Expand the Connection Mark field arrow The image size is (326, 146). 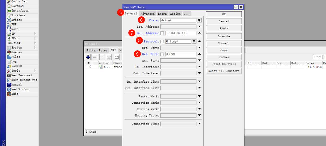coord(199,103)
